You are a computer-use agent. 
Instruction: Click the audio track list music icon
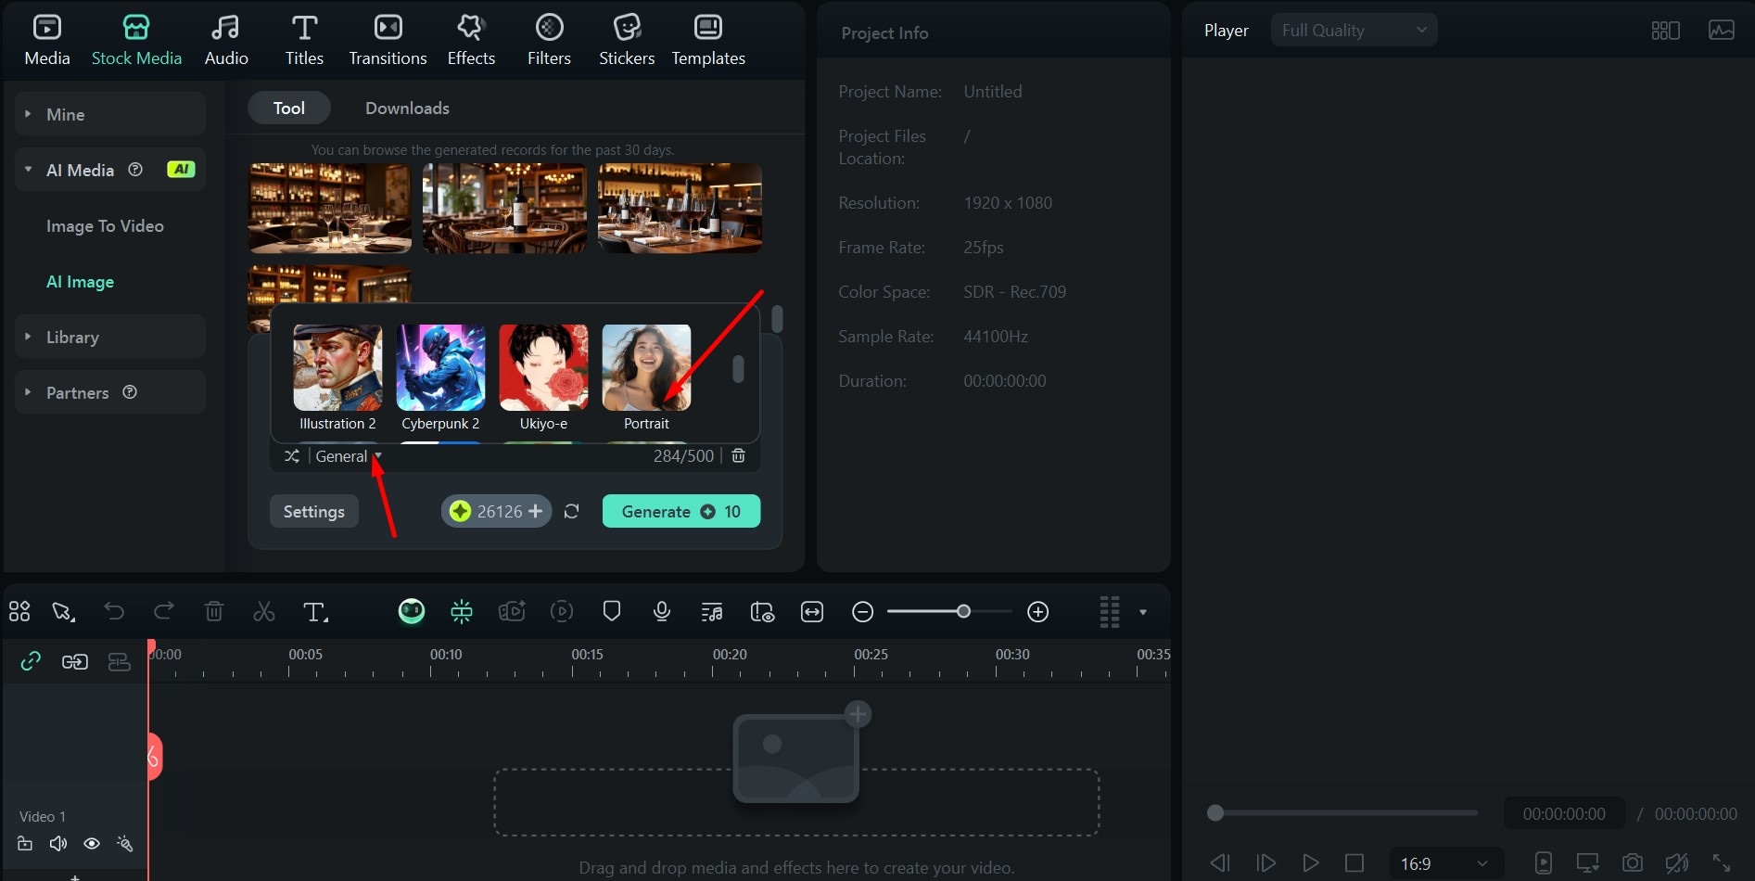[712, 611]
